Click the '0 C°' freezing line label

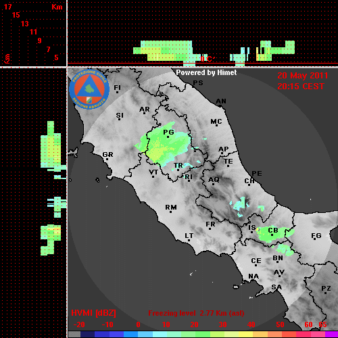208,59
